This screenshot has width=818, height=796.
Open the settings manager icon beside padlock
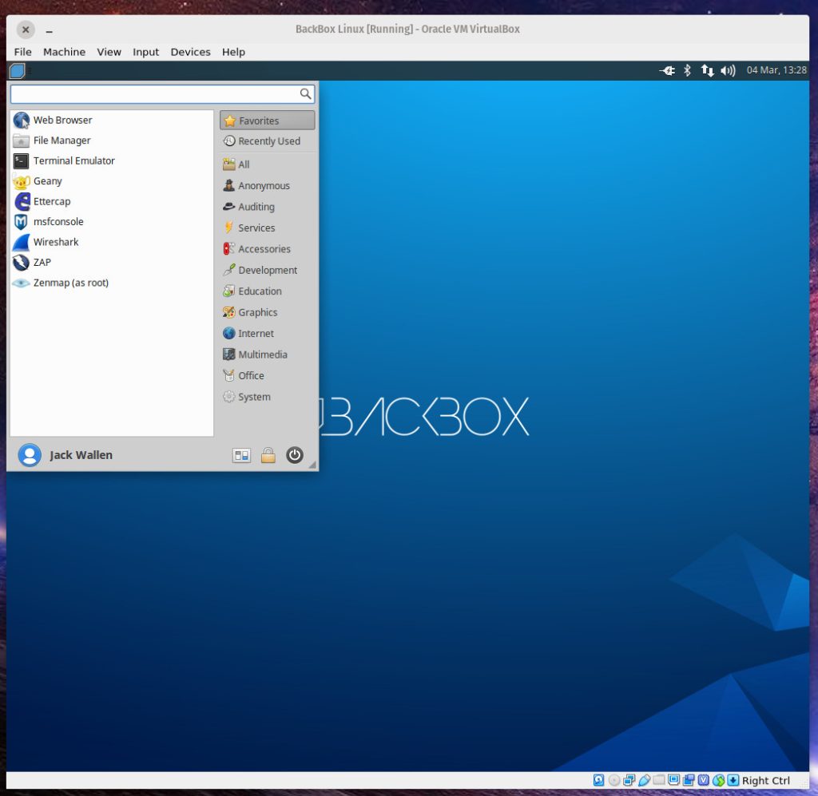tap(241, 455)
